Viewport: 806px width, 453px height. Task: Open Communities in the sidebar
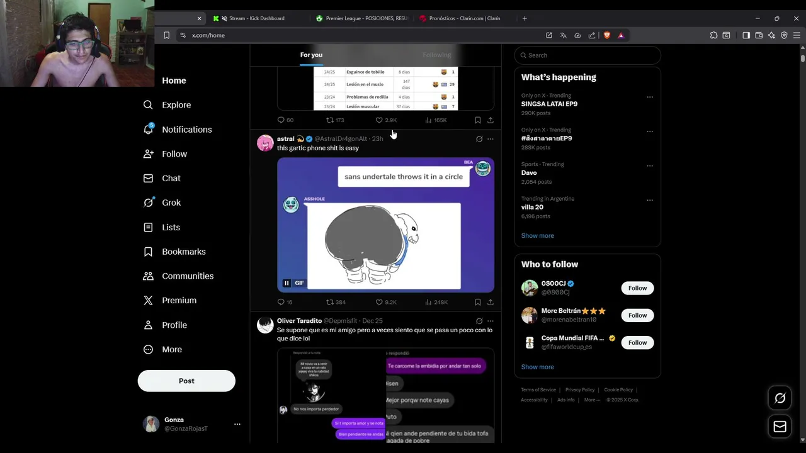(x=178, y=276)
